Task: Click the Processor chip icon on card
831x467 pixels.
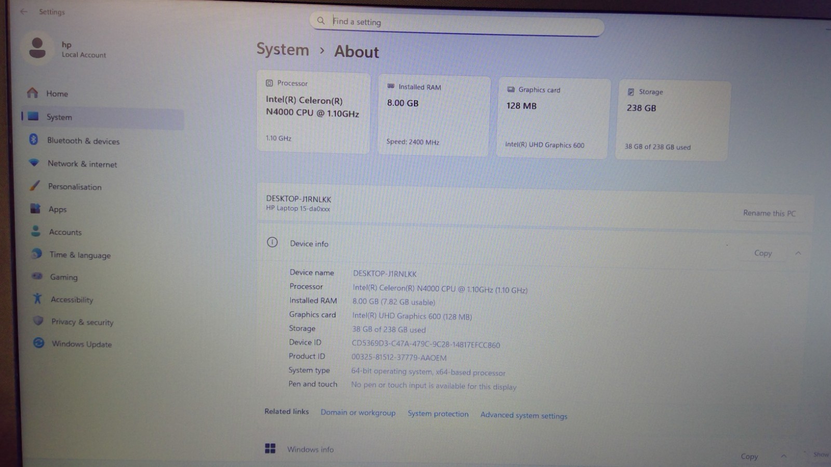Action: pos(269,83)
